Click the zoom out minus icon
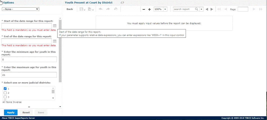This screenshot has width=267, height=120. tap(144, 9)
